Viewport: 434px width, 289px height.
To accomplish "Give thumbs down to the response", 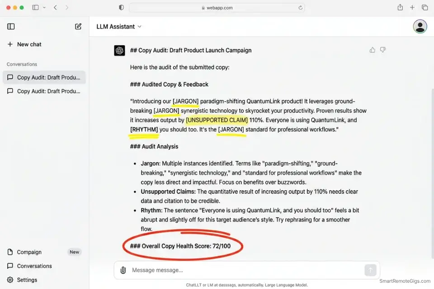I will (x=383, y=50).
